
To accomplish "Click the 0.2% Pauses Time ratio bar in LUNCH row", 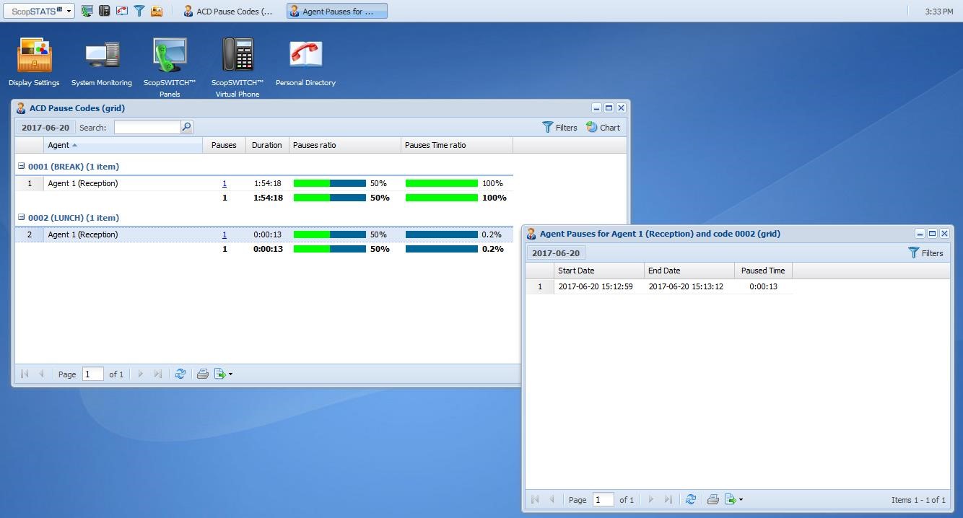I will coord(442,234).
